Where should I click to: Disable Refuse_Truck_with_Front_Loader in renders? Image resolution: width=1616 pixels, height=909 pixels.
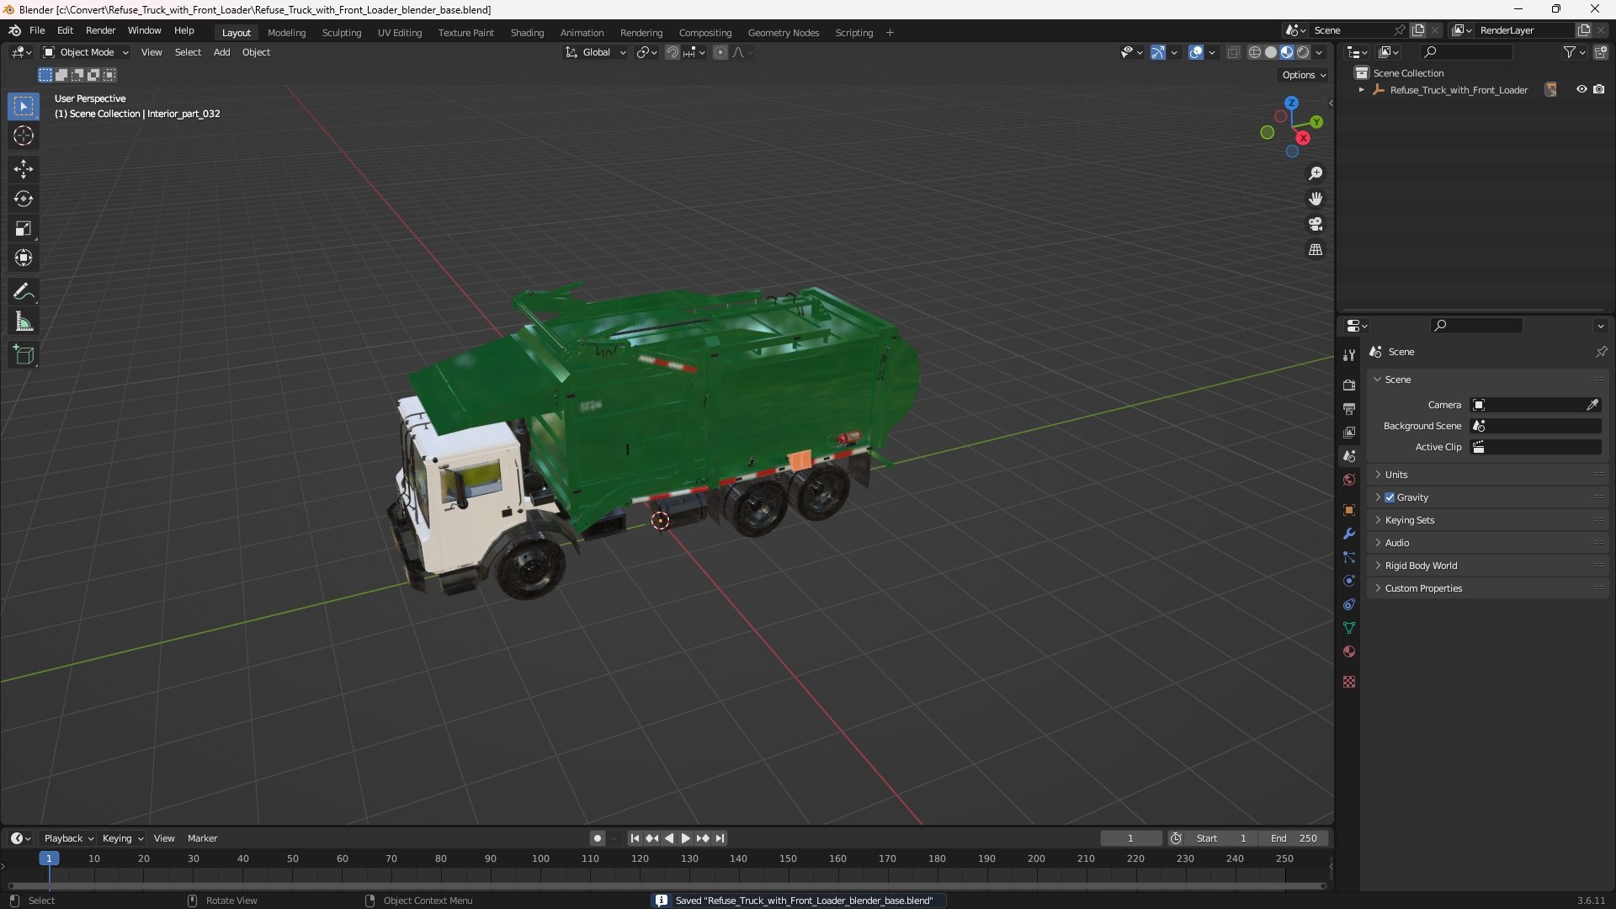[1599, 89]
